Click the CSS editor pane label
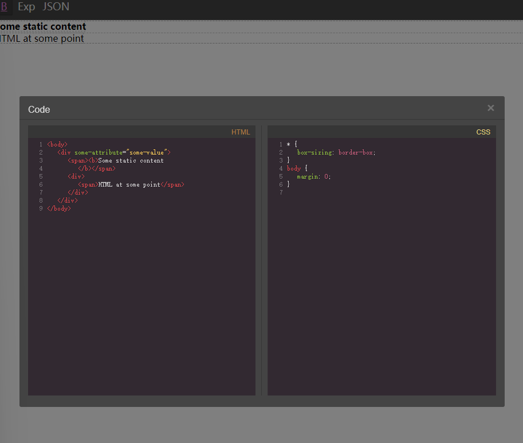The height and width of the screenshot is (443, 523). [x=483, y=132]
